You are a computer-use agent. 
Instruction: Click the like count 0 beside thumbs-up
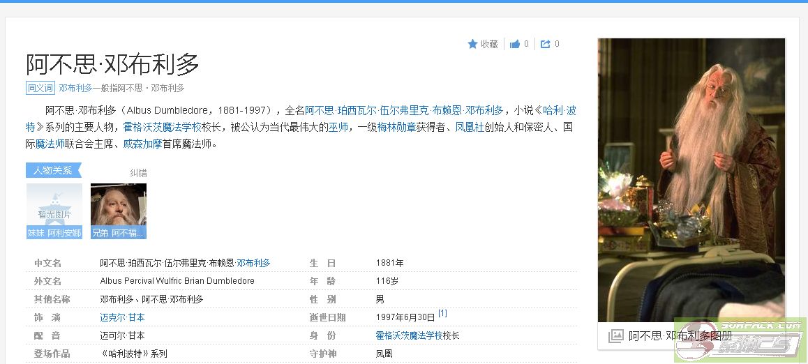click(526, 44)
